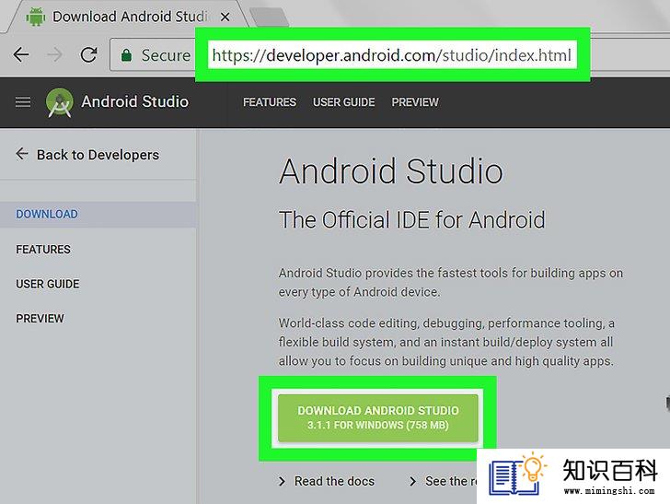Click the Android Studio header title
The image size is (670, 504).
[135, 102]
